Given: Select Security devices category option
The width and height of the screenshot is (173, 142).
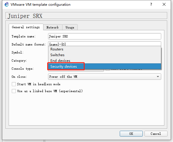Looking at the screenshot, I should (x=104, y=66).
